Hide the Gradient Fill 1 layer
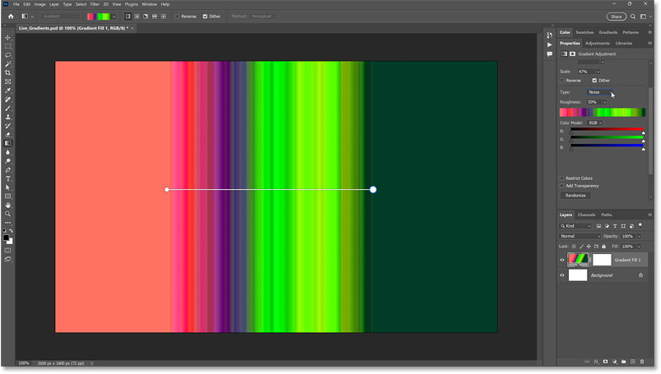Viewport: 661px width, 374px height. (x=562, y=260)
